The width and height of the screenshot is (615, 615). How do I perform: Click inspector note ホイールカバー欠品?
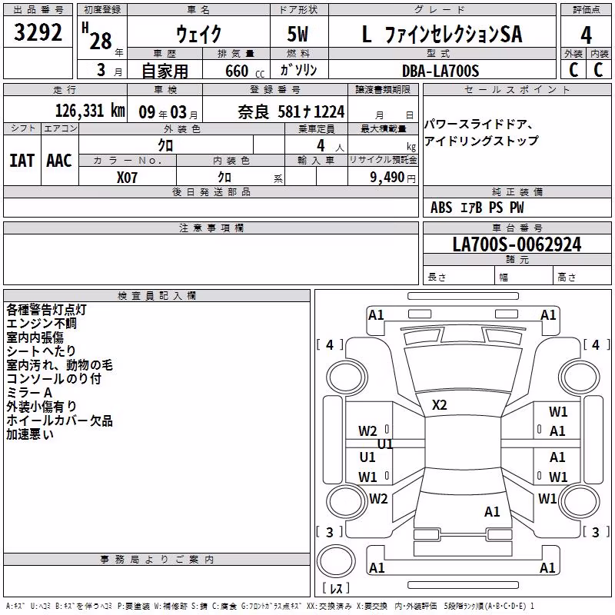(60, 421)
